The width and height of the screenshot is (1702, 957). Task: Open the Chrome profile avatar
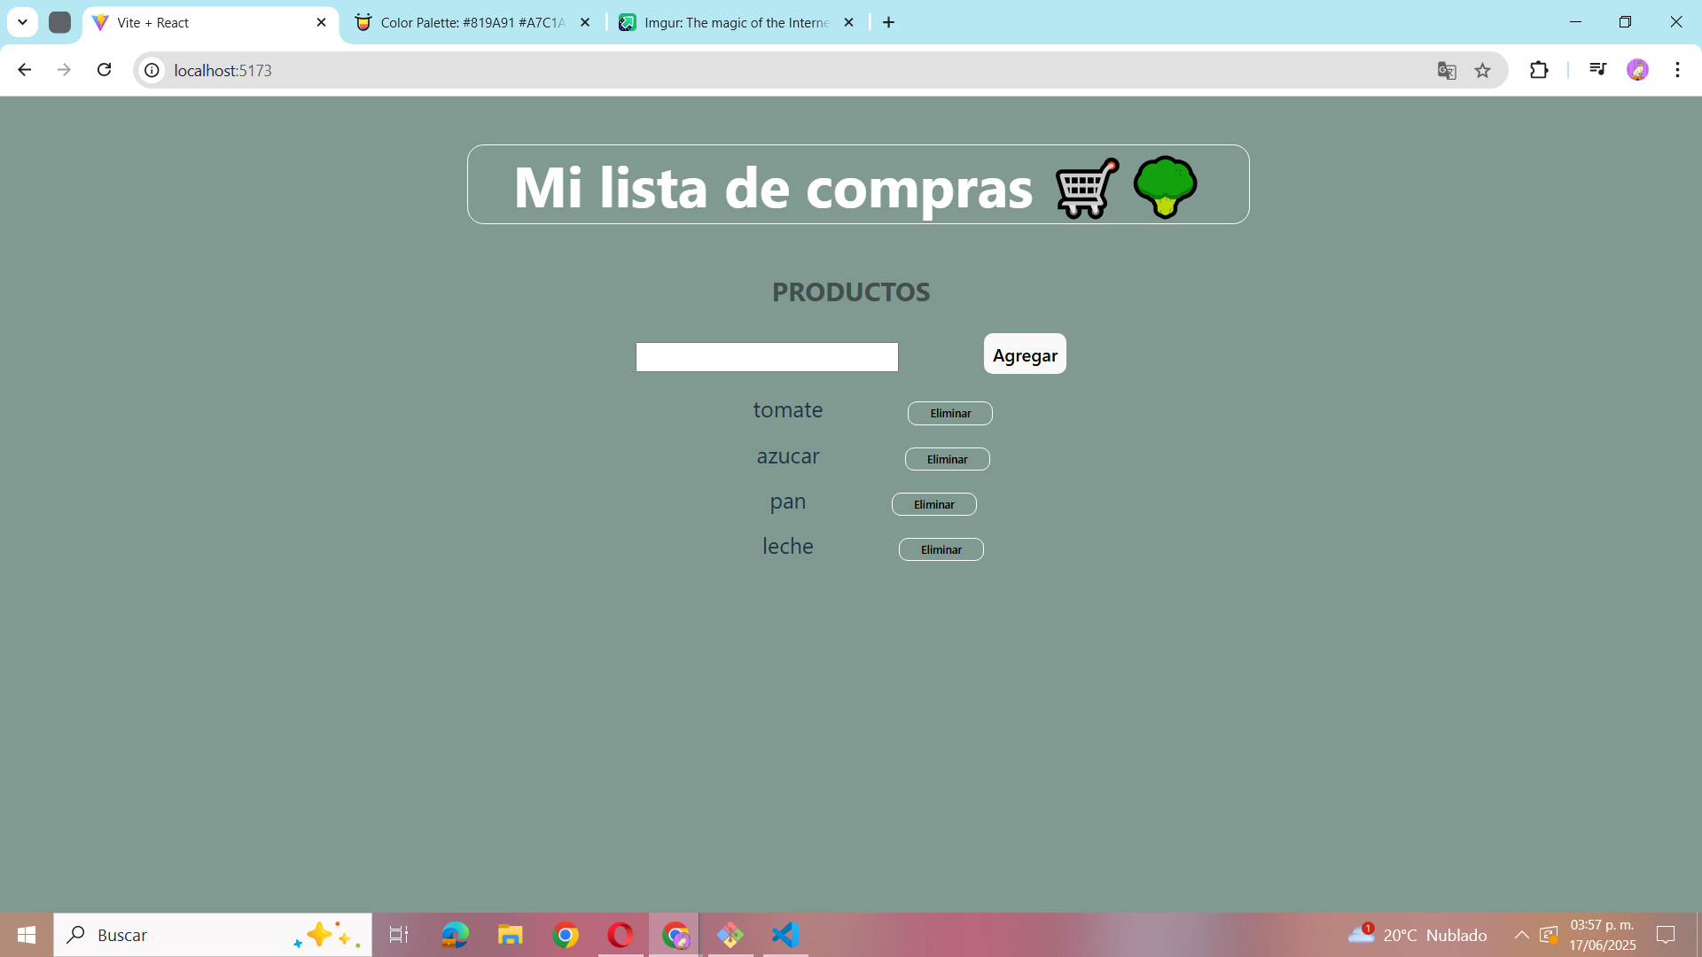tap(1637, 70)
